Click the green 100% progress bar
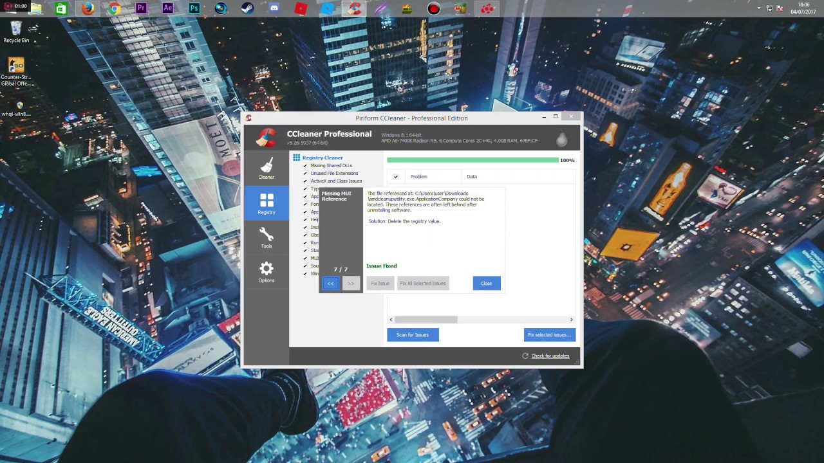The image size is (824, 463). [x=473, y=160]
